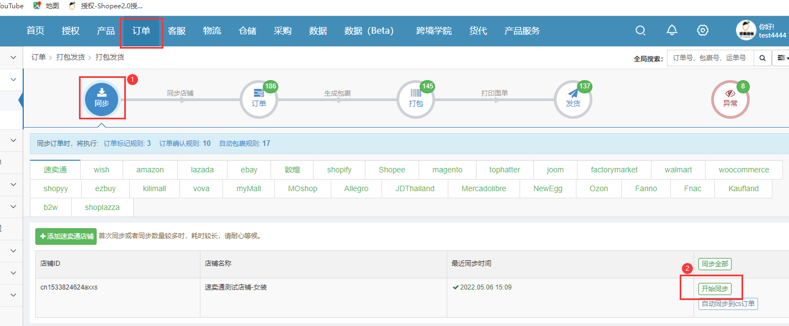Click the 全局搜索 order number input field
Image resolution: width=789 pixels, height=326 pixels.
click(710, 58)
